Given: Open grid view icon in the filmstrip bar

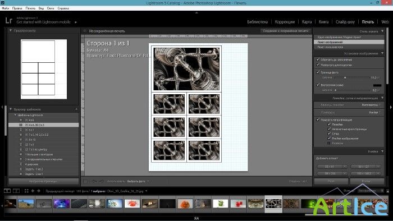Looking at the screenshot, I should coord(26,191).
